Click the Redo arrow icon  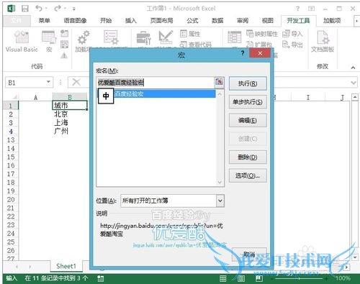58,9
